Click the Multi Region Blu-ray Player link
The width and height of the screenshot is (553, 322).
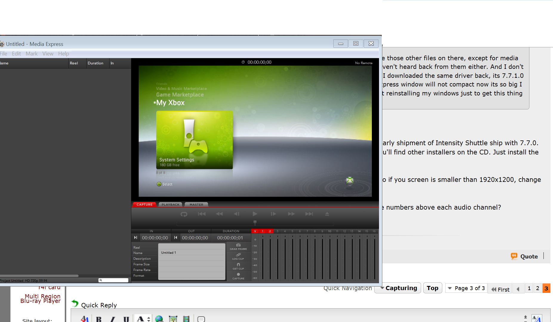(41, 298)
